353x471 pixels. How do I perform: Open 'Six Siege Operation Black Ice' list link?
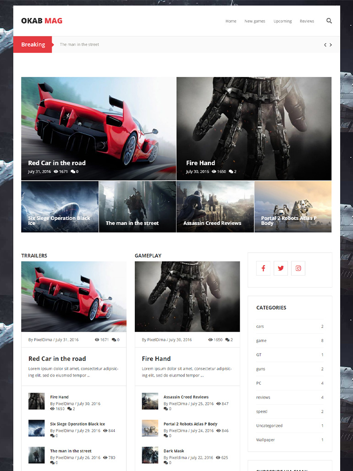[77, 424]
